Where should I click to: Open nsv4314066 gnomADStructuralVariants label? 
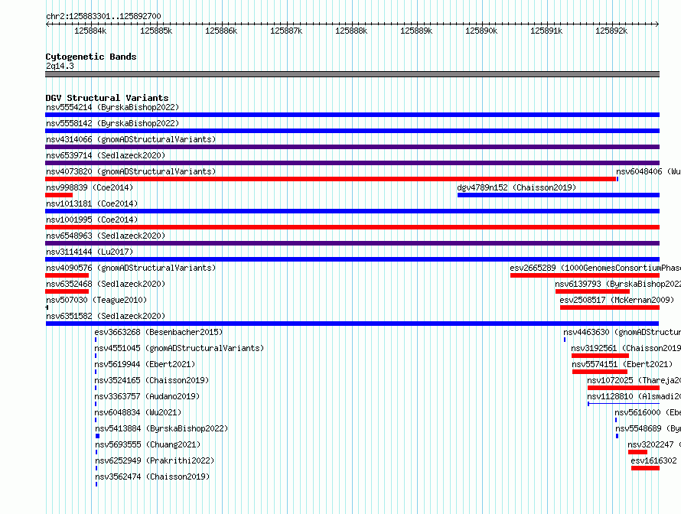pos(131,139)
